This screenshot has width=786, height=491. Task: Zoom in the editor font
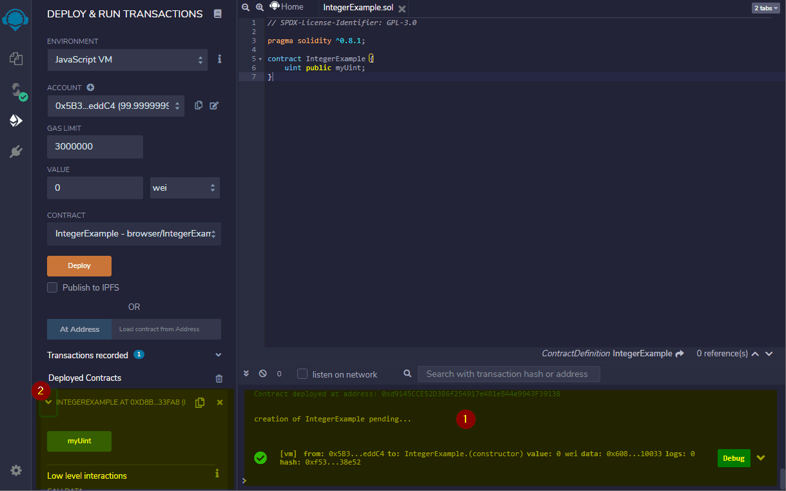(x=260, y=7)
